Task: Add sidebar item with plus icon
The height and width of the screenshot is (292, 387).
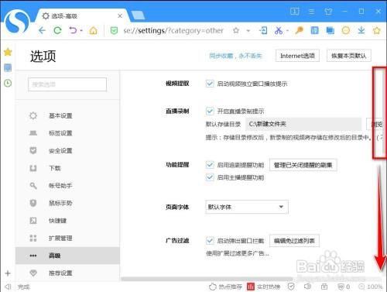Action: [x=8, y=273]
